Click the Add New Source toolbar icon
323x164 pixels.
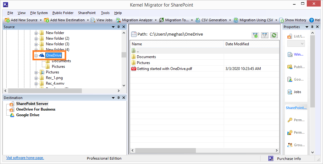coord(7,20)
